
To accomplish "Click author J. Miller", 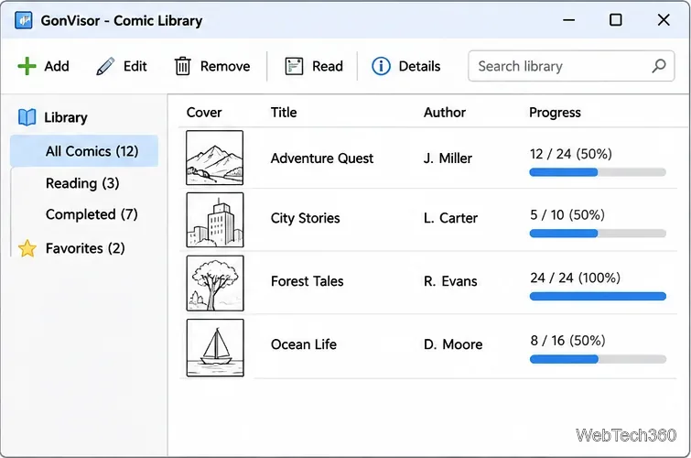I will [x=448, y=158].
